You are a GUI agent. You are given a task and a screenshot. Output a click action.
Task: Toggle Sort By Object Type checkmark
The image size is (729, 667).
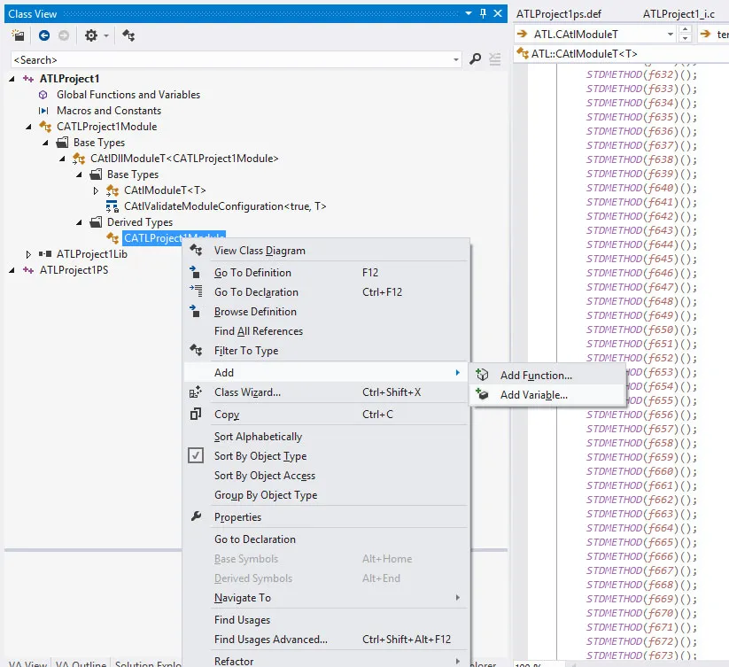pyautogui.click(x=196, y=456)
